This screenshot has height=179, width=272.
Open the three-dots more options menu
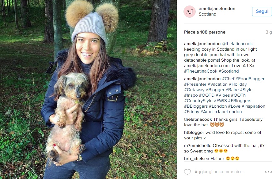pos(268,172)
